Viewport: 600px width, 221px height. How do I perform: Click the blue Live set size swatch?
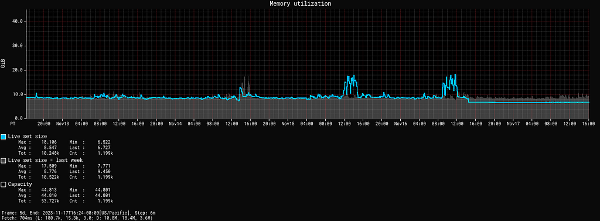click(4, 137)
